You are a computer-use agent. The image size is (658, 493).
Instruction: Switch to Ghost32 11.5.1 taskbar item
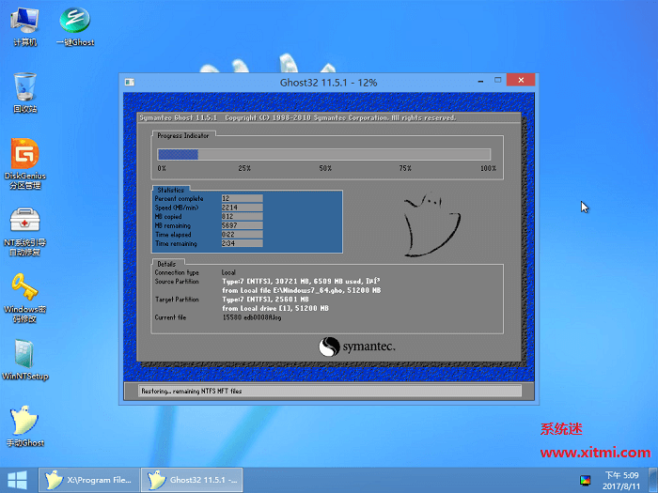click(x=192, y=480)
